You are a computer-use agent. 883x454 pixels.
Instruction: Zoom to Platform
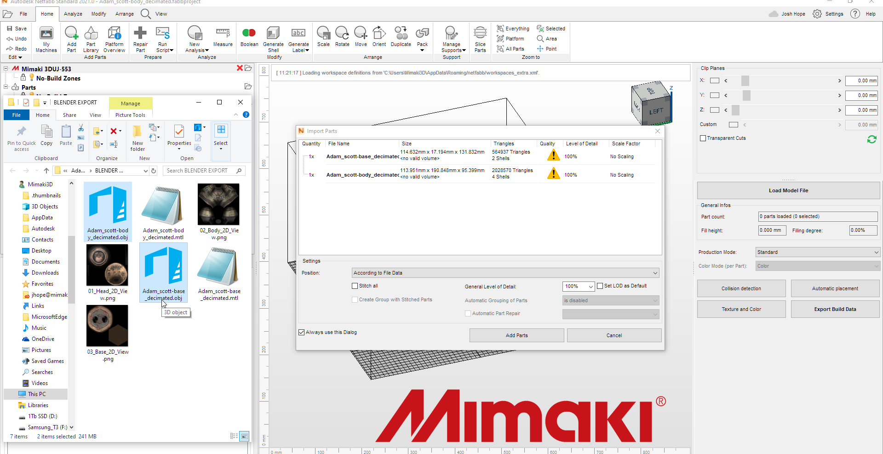click(510, 39)
